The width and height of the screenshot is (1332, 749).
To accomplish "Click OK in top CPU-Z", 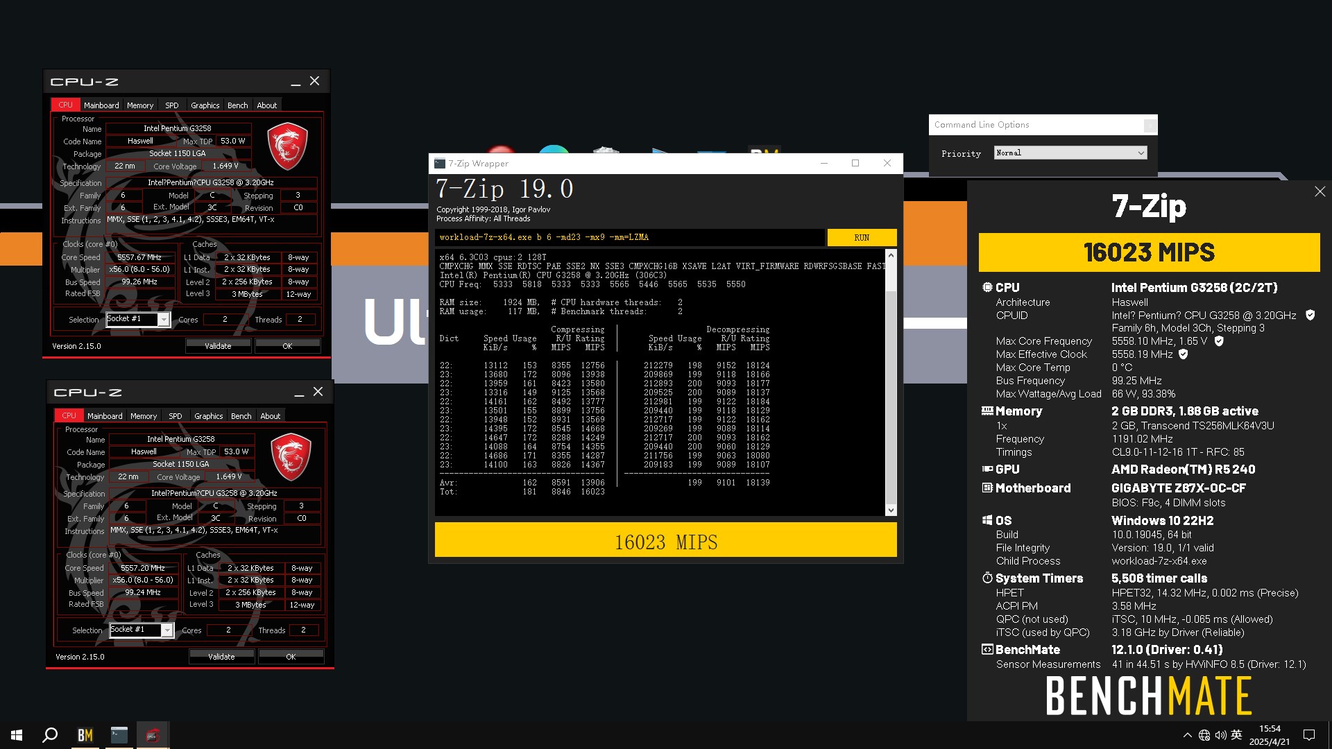I will pyautogui.click(x=287, y=345).
